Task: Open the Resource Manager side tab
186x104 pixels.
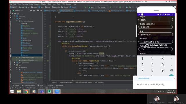Action: (x=10, y=28)
